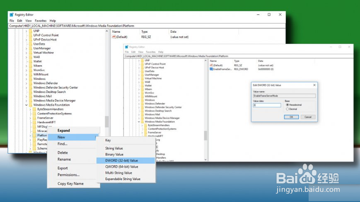Viewport: 360px width, 202px height.
Task: Click the Value data input field
Action: 267,105
